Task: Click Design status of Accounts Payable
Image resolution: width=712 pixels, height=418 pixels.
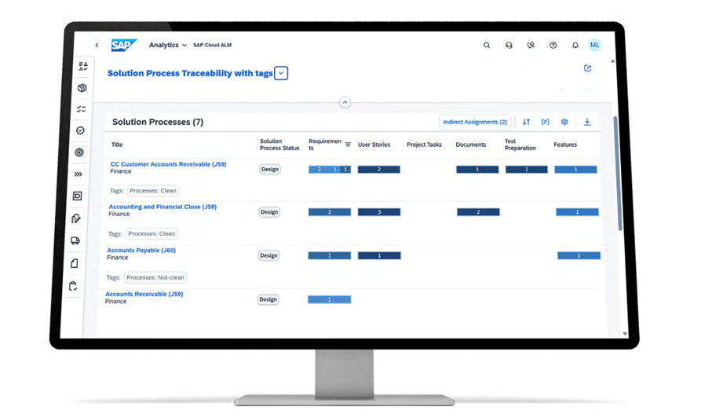Action: tap(268, 256)
